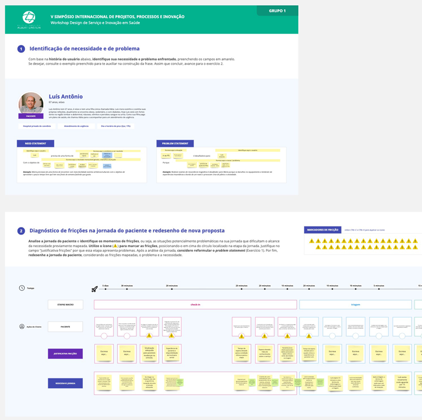The width and height of the screenshot is (422, 420).
Task: Click the check-in stage bar
Action: tap(195, 304)
